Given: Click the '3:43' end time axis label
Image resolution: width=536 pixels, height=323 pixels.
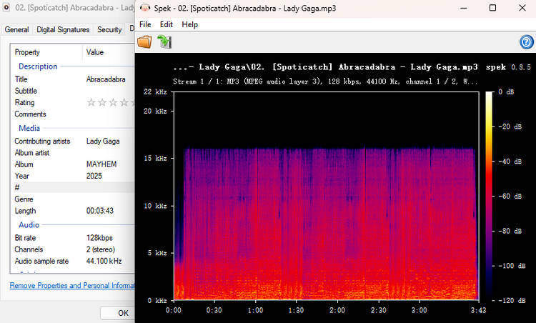Looking at the screenshot, I should [478, 310].
